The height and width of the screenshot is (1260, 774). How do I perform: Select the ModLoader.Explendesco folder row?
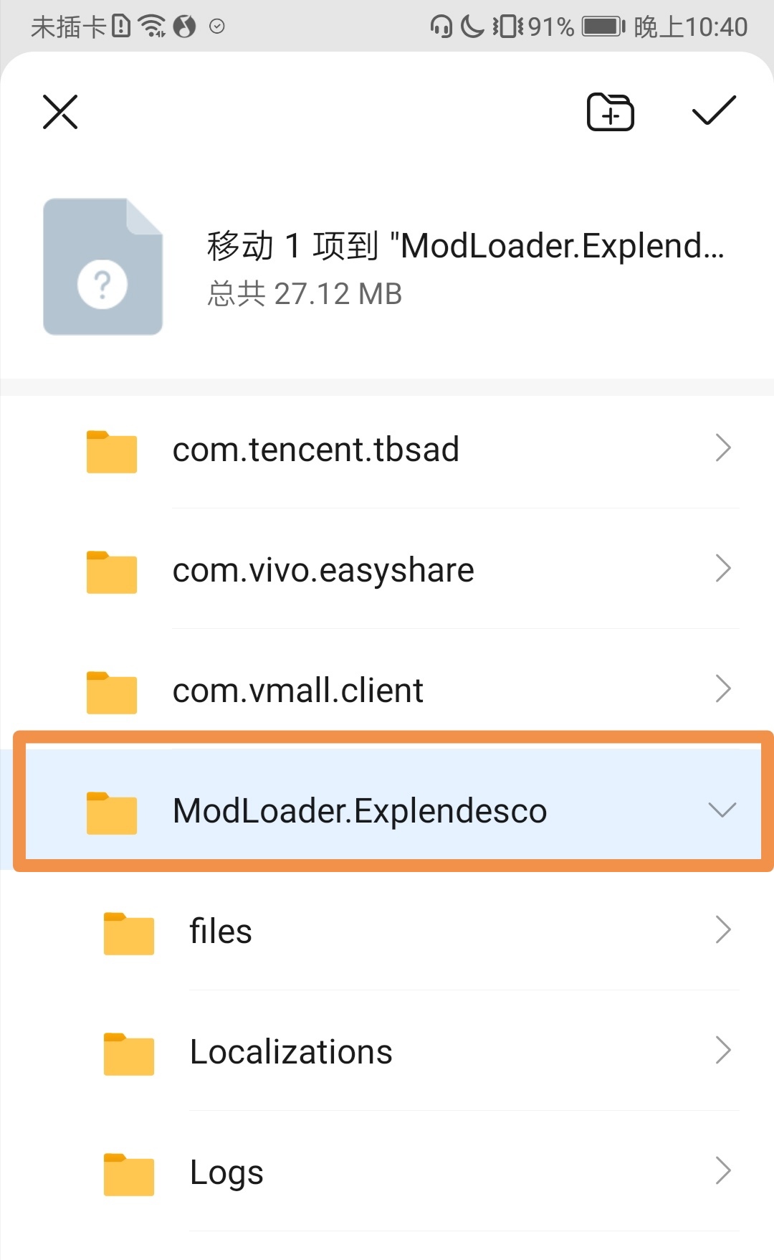(360, 811)
